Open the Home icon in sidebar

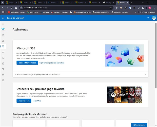[x=3, y=35]
